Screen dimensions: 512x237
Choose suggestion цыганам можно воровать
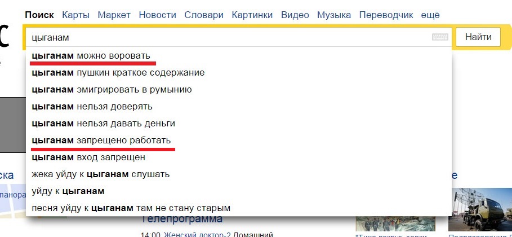click(x=239, y=56)
